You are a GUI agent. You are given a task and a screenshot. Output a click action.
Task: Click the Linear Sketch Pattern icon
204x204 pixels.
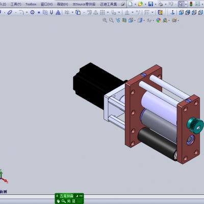click(x=103, y=12)
